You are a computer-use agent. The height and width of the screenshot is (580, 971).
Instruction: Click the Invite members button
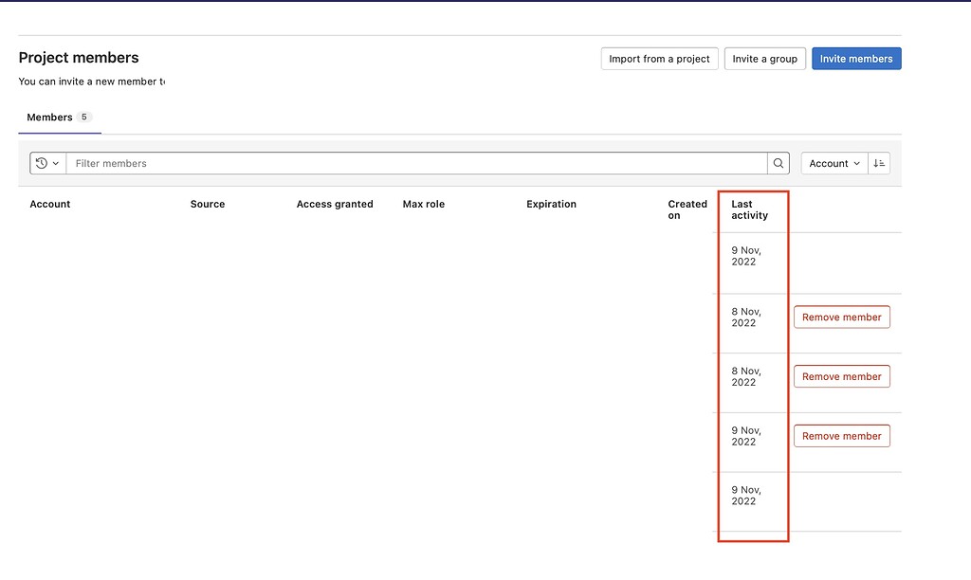click(856, 58)
